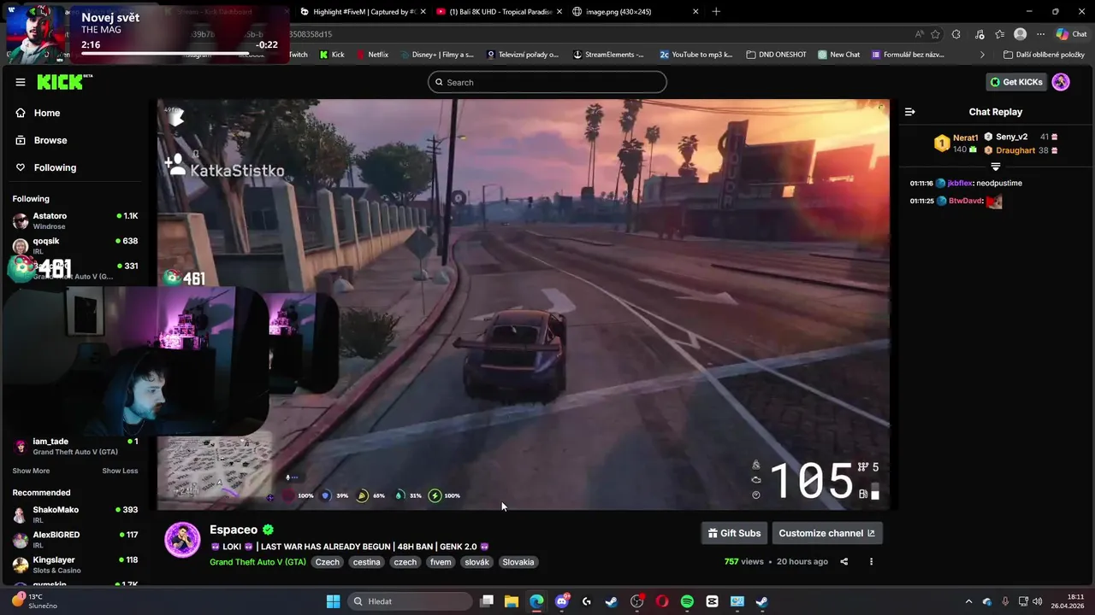Open Astatoro channel in Following list
The height and width of the screenshot is (615, 1095).
pos(75,220)
